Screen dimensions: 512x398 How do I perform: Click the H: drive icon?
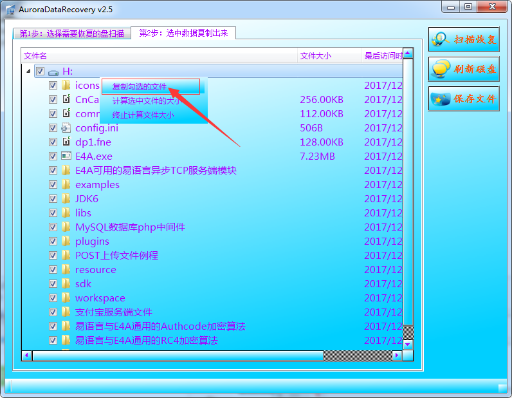pos(53,72)
